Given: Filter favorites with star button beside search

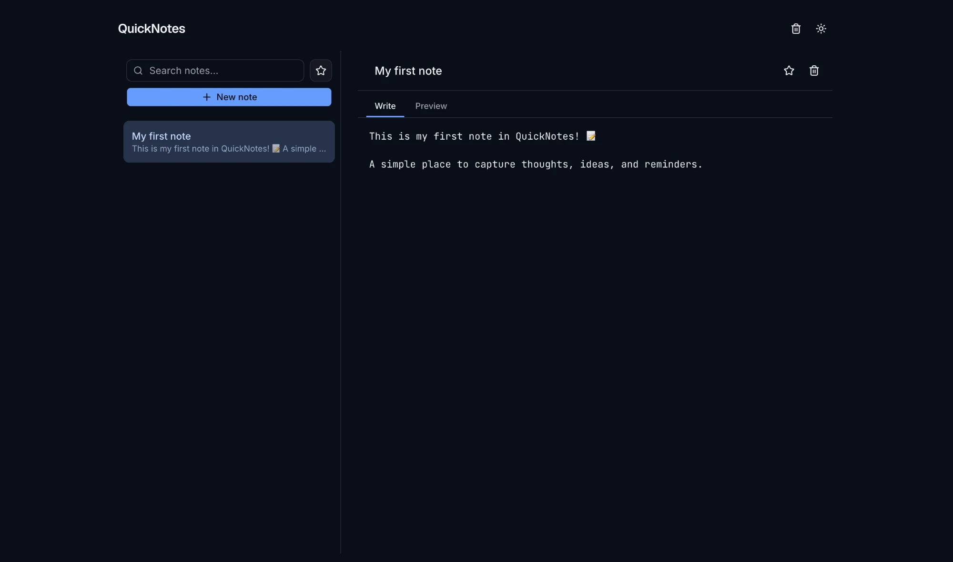Looking at the screenshot, I should point(321,71).
